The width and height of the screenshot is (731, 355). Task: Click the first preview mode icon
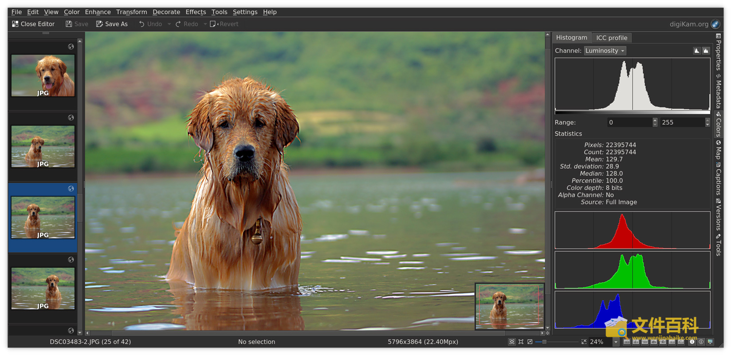pos(627,342)
